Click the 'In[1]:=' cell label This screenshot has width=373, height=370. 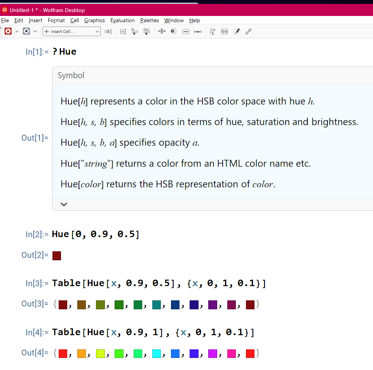coord(37,52)
